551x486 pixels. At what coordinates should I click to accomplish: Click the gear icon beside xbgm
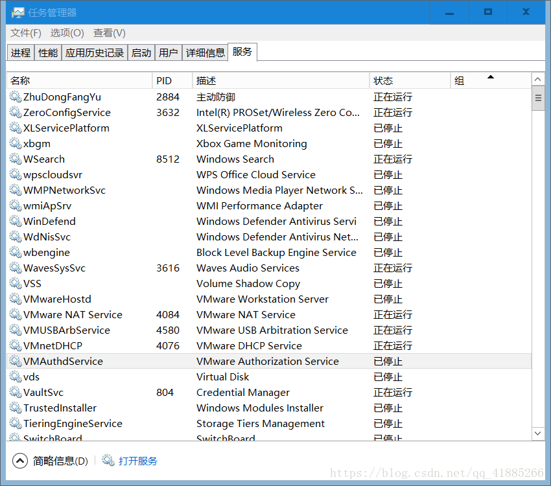click(16, 143)
